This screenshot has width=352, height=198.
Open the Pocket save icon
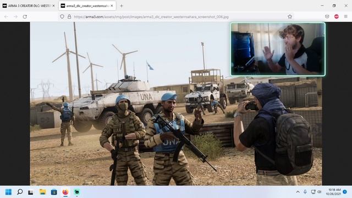point(327,16)
